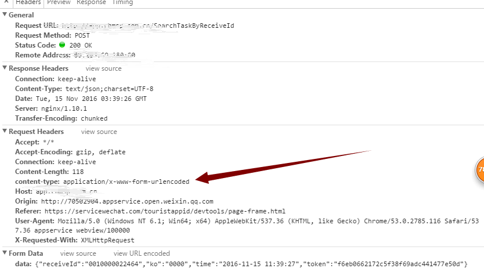Open the Timing tab

122,2
